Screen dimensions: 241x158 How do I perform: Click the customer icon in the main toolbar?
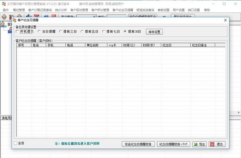tap(4, 16)
